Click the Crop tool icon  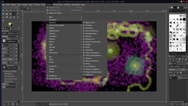[18, 11]
